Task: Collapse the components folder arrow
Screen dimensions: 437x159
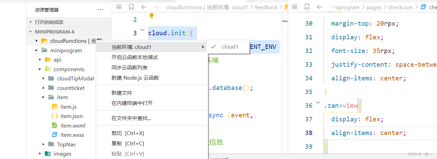Action: coord(40,69)
